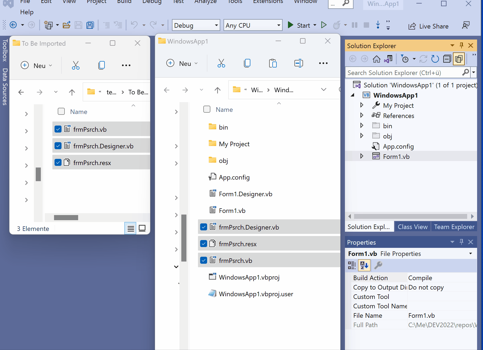483x350 pixels.
Task: Click the New Project toolbar icon
Action: (x=48, y=25)
